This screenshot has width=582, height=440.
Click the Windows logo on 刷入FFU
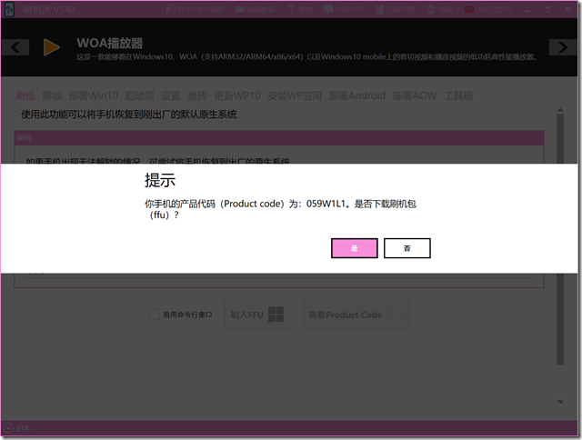coord(277,315)
